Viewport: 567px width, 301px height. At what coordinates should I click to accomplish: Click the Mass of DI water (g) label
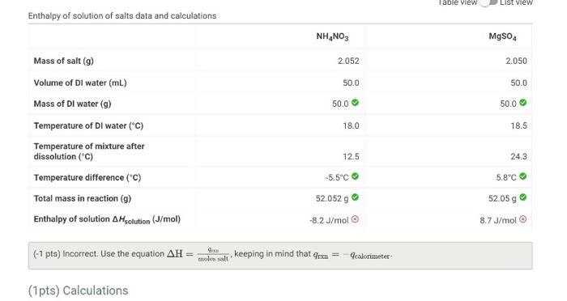[x=72, y=104]
